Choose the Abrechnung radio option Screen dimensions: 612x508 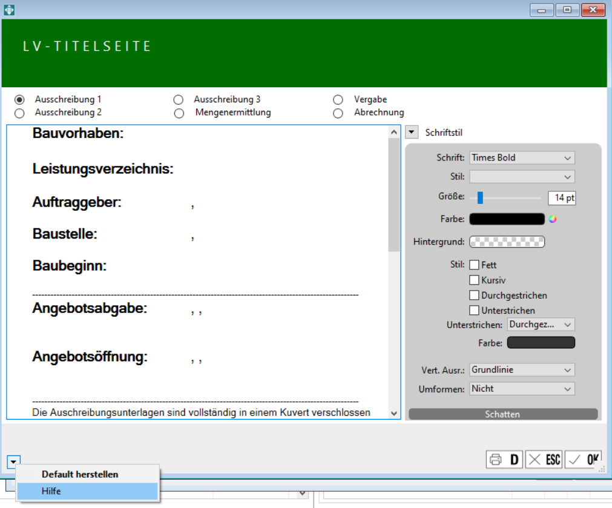point(338,113)
